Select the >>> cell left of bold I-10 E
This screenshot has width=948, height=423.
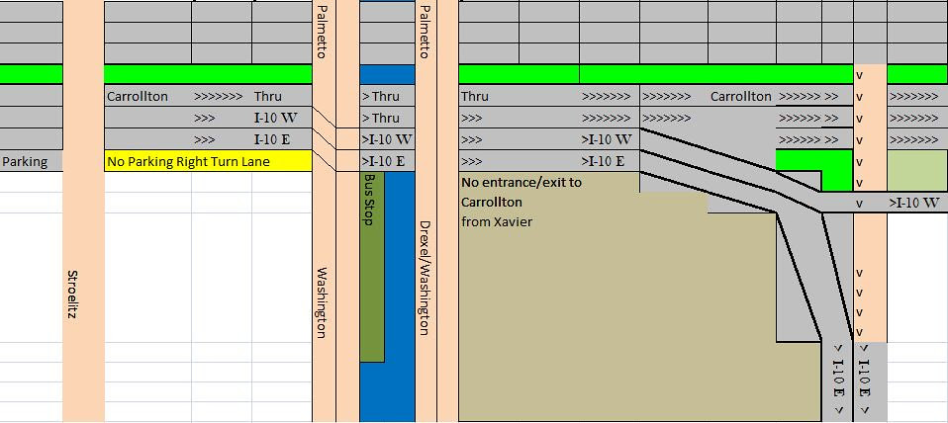[222, 139]
